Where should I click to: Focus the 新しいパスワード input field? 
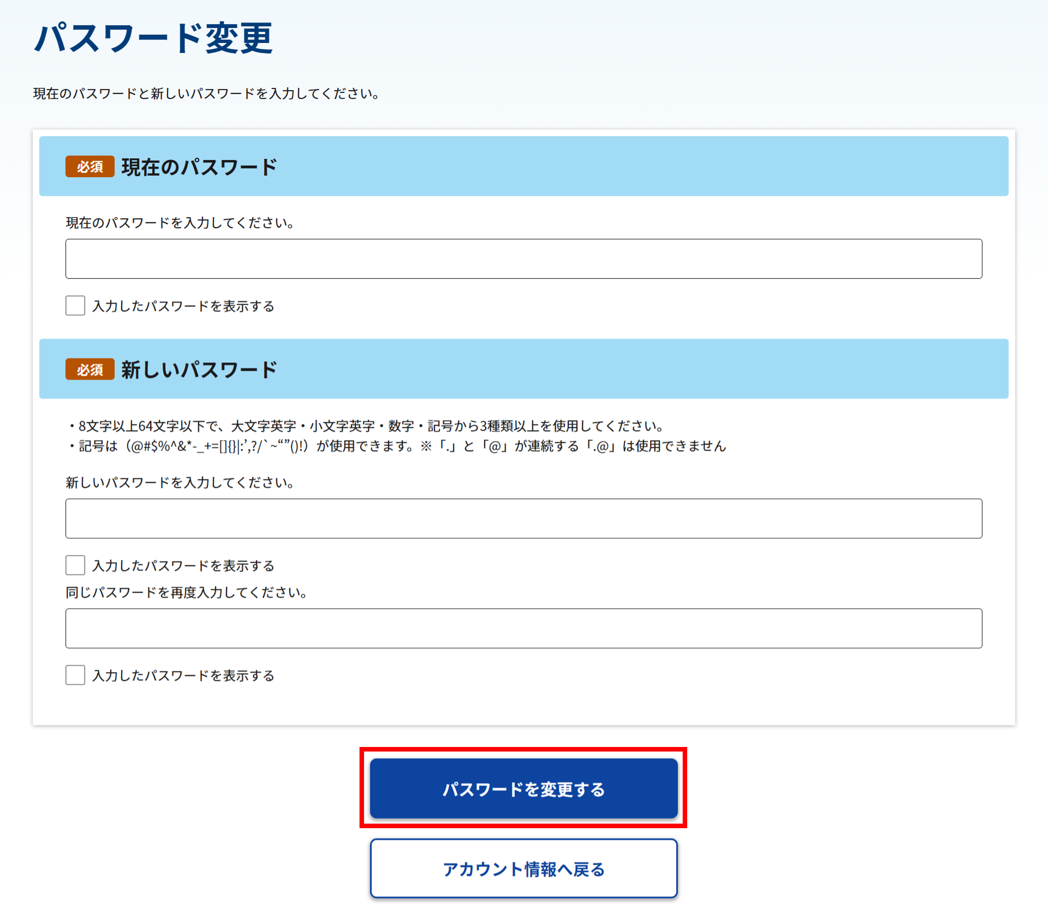pyautogui.click(x=524, y=518)
